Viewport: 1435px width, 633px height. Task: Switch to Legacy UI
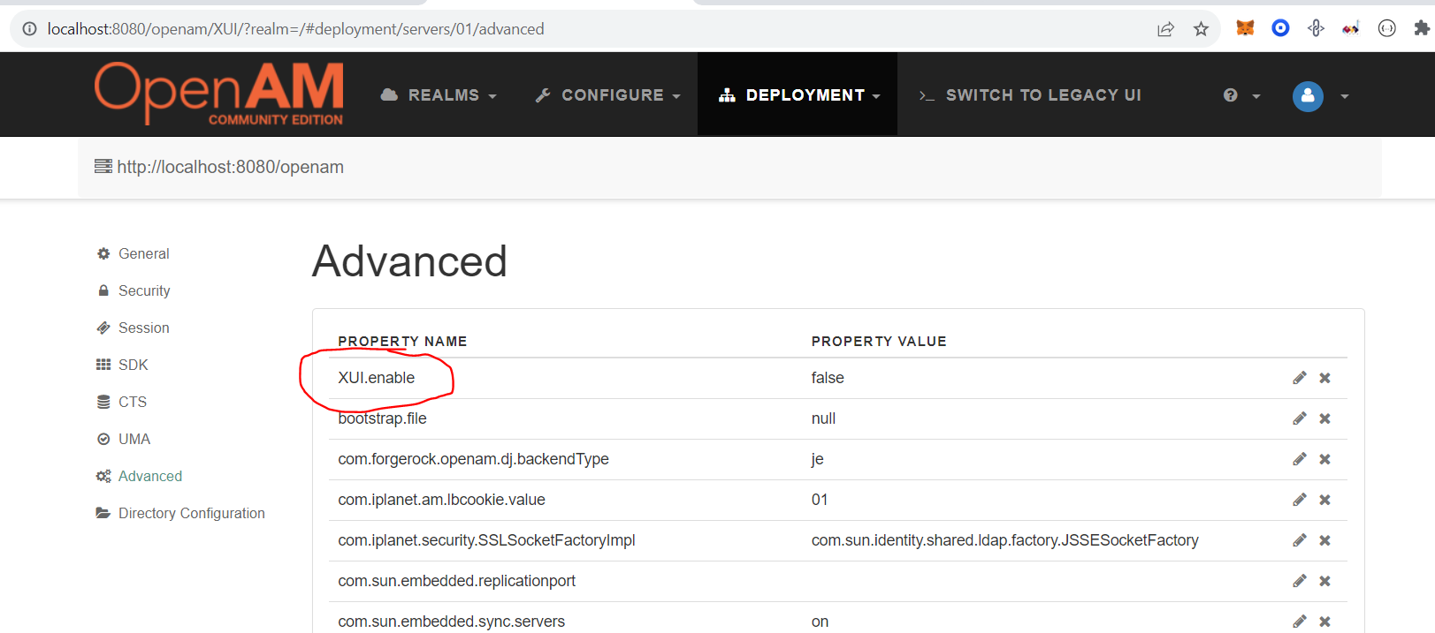point(1030,95)
